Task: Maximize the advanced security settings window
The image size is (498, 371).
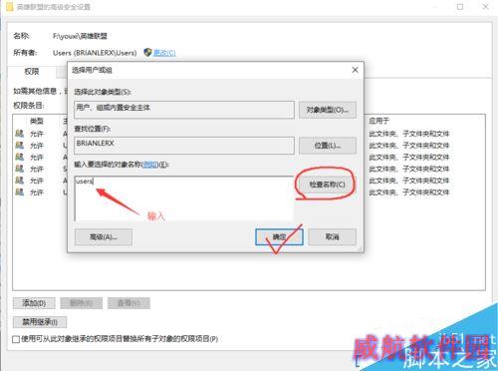Action: (x=460, y=7)
